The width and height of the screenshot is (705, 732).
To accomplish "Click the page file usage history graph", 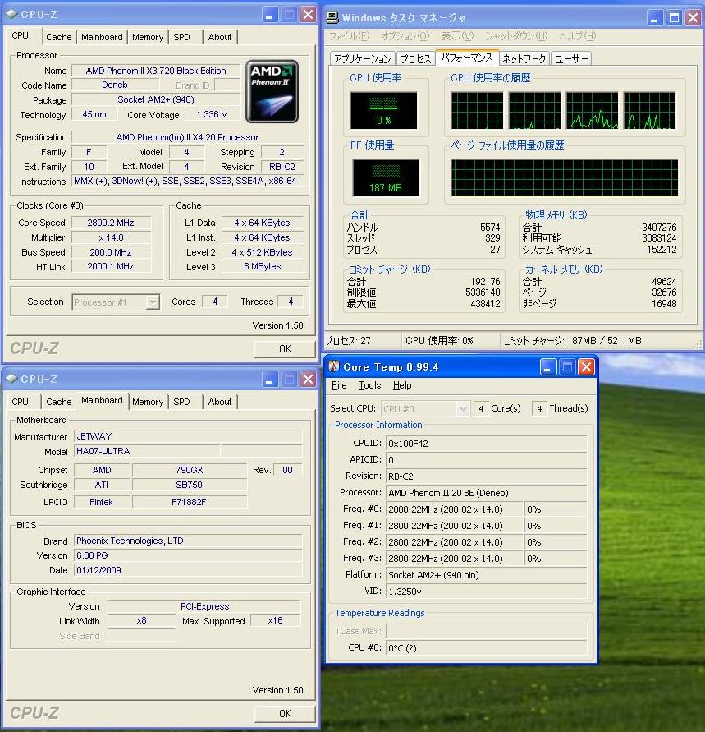I will 564,177.
